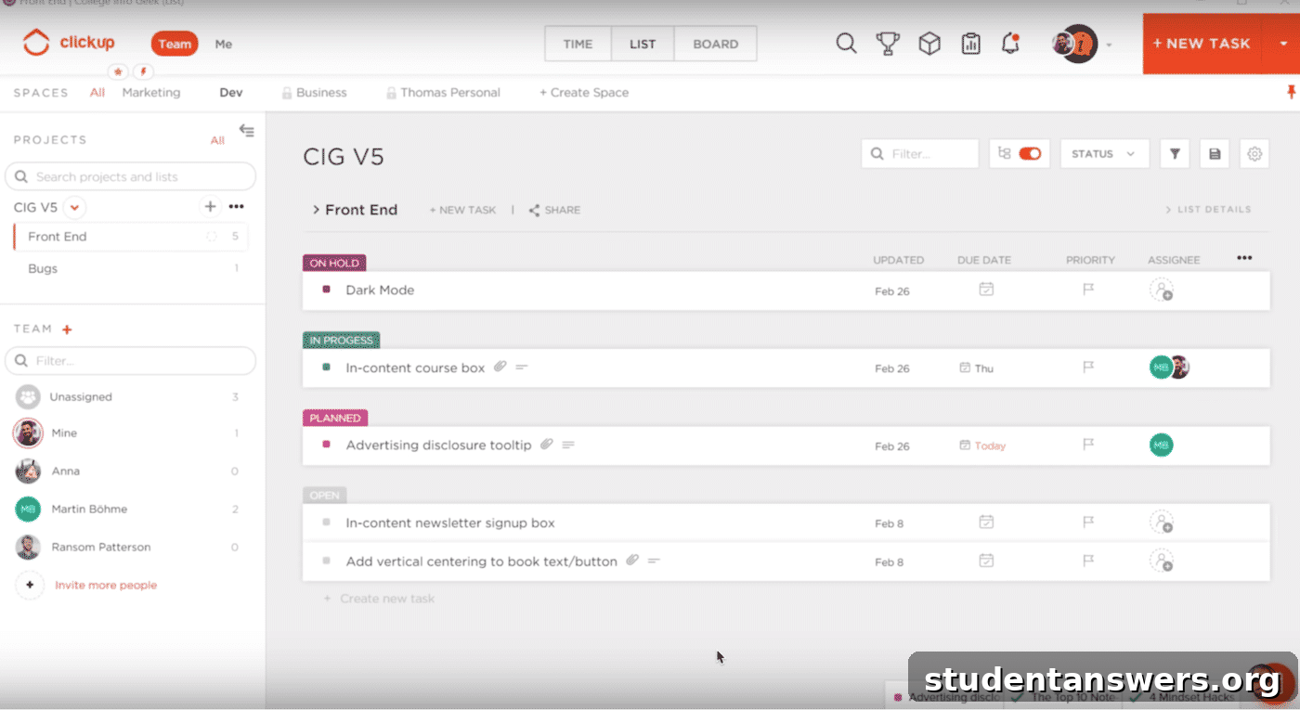The image size is (1300, 710).
Task: Click status square of Dark Mode task
Action: pyautogui.click(x=326, y=290)
